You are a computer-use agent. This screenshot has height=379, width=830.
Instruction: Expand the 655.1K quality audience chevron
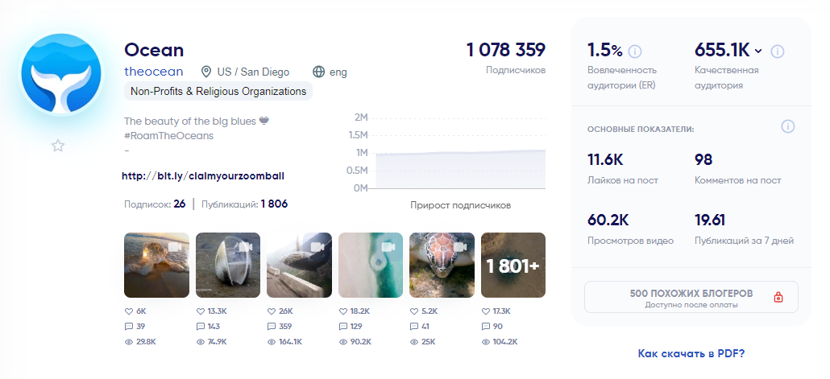758,51
